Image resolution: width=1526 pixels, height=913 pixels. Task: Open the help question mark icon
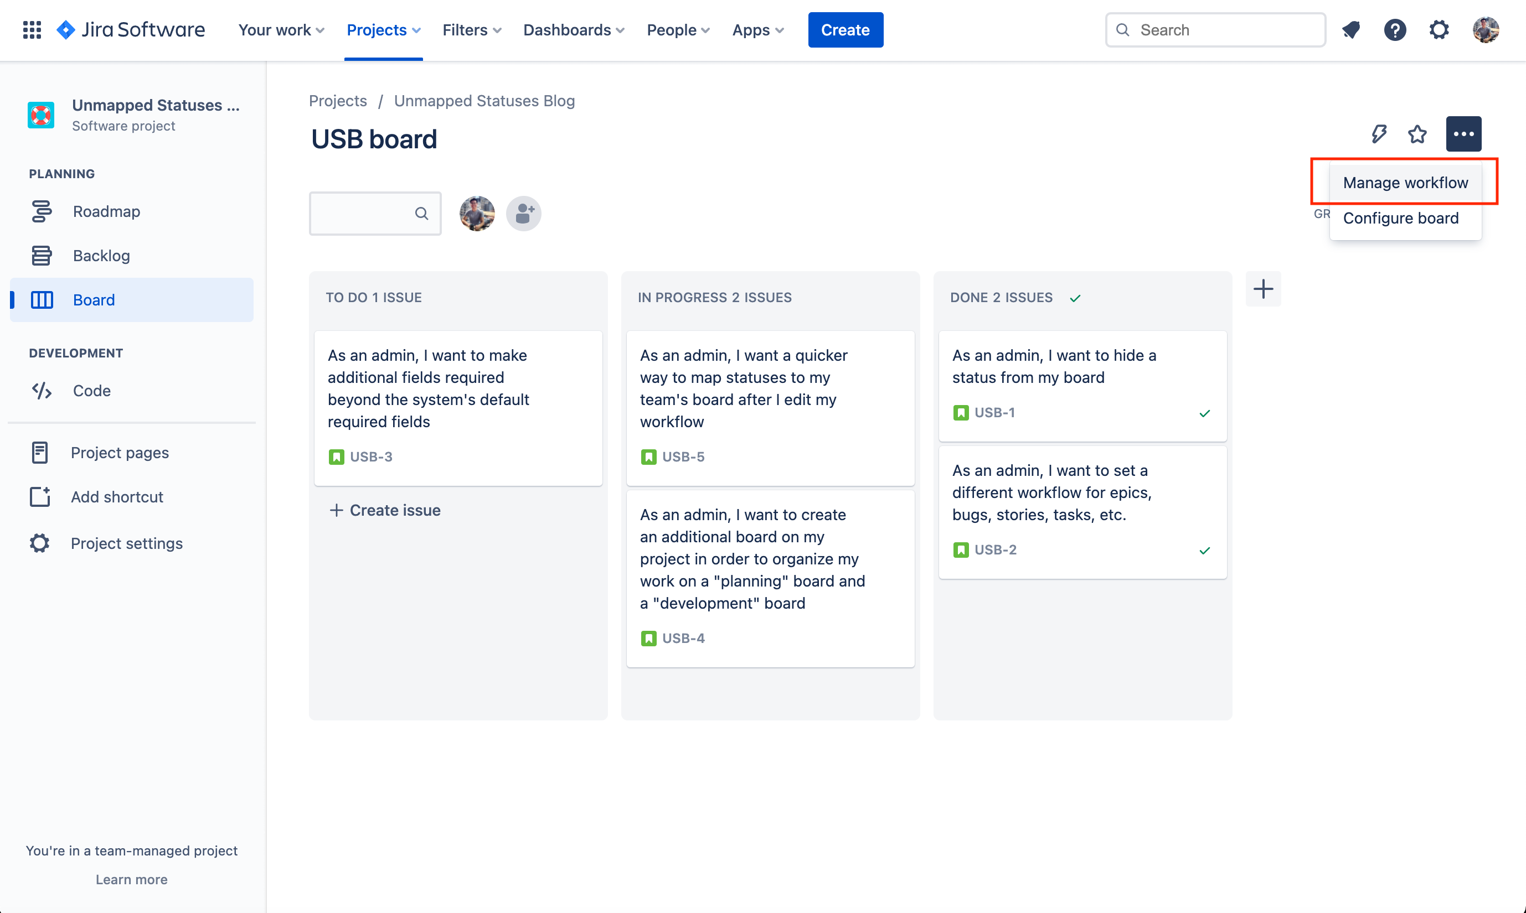1395,29
